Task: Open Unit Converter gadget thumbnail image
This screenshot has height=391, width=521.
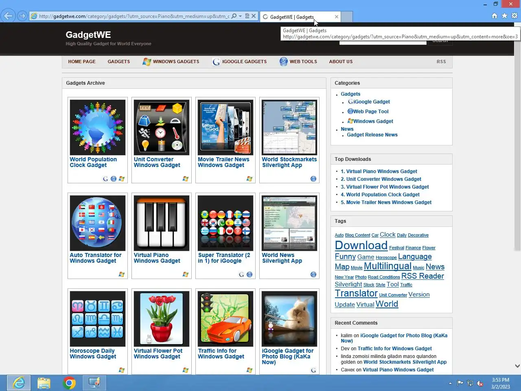Action: (x=162, y=127)
